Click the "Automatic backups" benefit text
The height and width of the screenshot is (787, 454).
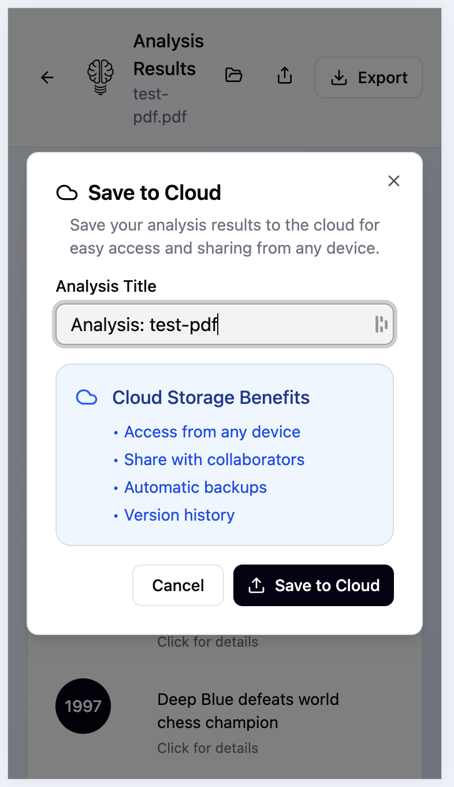click(x=195, y=488)
